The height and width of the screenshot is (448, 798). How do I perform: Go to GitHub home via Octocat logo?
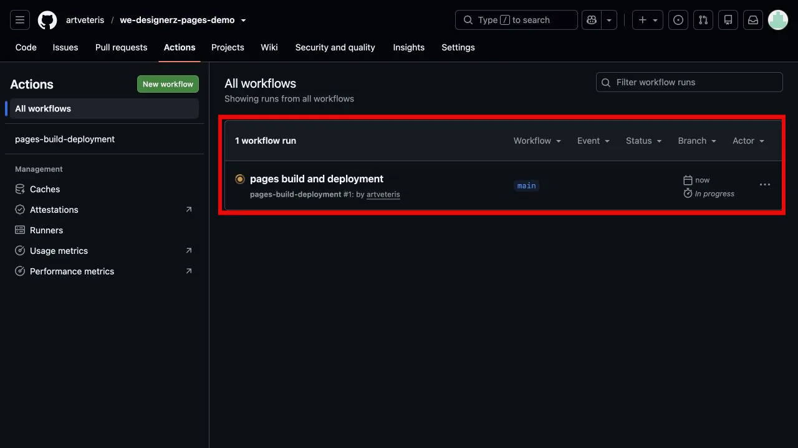point(47,20)
